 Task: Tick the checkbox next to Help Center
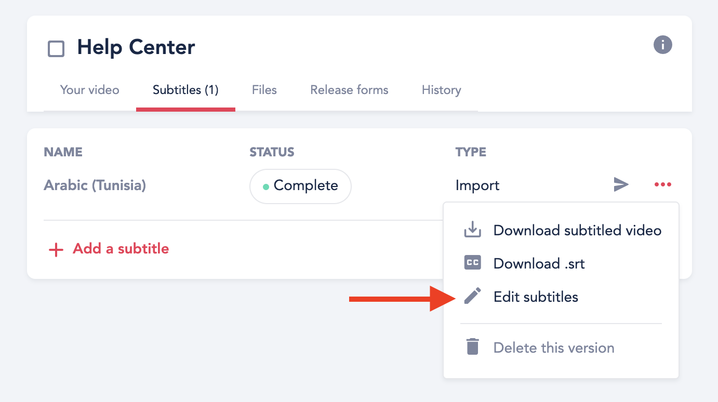coord(56,49)
